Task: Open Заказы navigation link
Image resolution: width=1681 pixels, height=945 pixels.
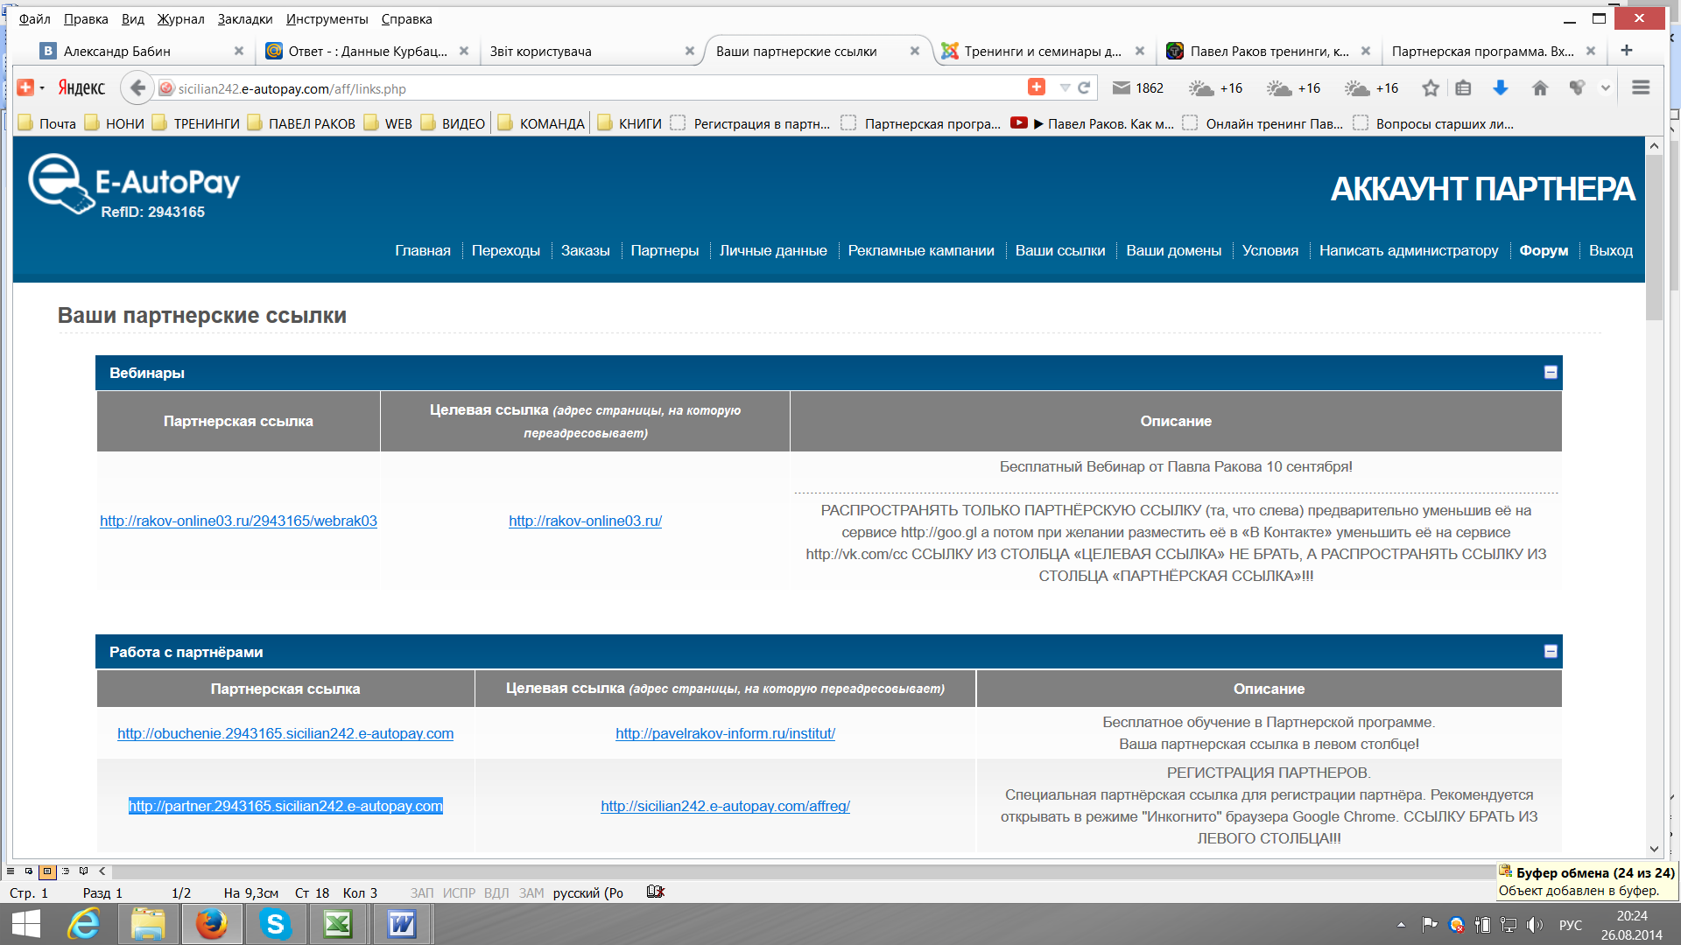Action: 585,250
